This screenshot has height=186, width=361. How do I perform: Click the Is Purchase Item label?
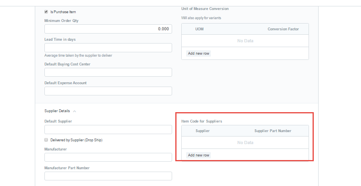pos(63,12)
